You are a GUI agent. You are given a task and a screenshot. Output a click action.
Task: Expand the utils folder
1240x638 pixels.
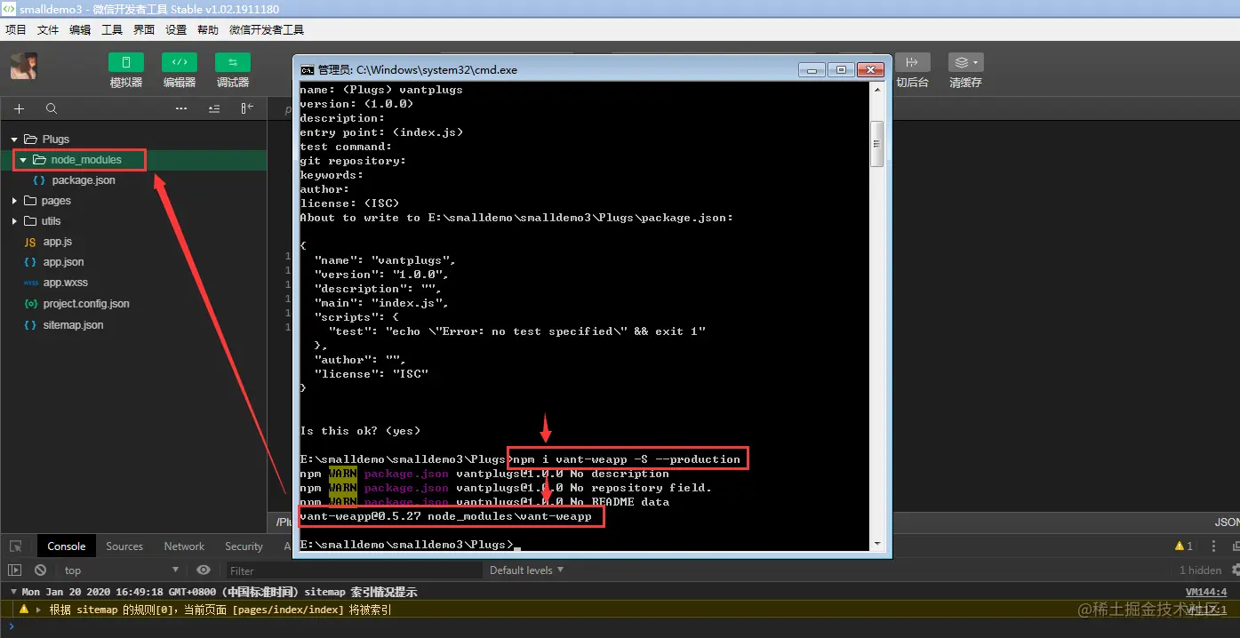(x=14, y=221)
